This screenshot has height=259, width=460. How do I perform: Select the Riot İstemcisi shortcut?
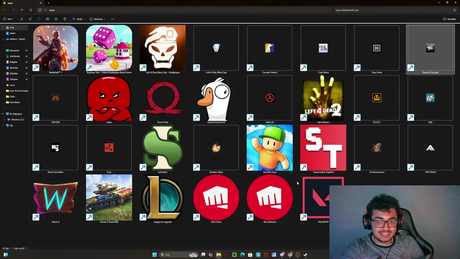tap(270, 198)
